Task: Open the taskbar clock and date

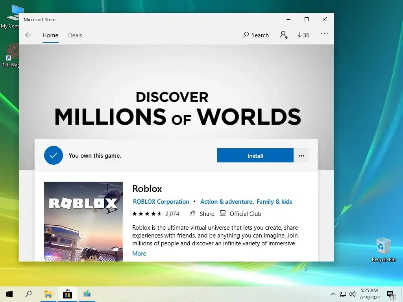Action: (369, 294)
